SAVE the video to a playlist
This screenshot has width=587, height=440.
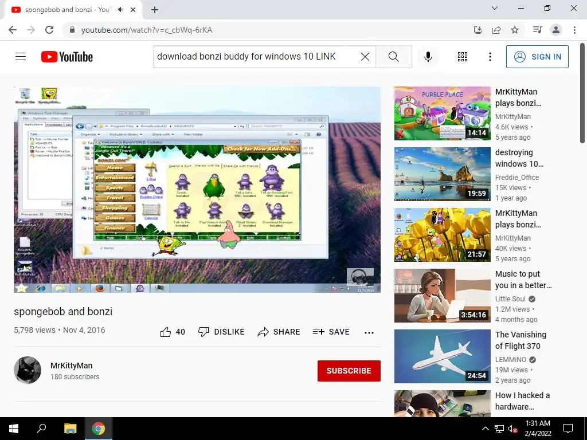(331, 332)
